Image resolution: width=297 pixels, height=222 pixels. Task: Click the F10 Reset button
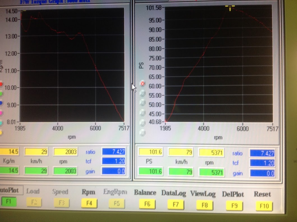(264, 206)
